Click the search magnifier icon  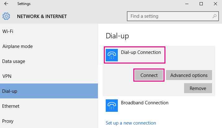pos(215,16)
